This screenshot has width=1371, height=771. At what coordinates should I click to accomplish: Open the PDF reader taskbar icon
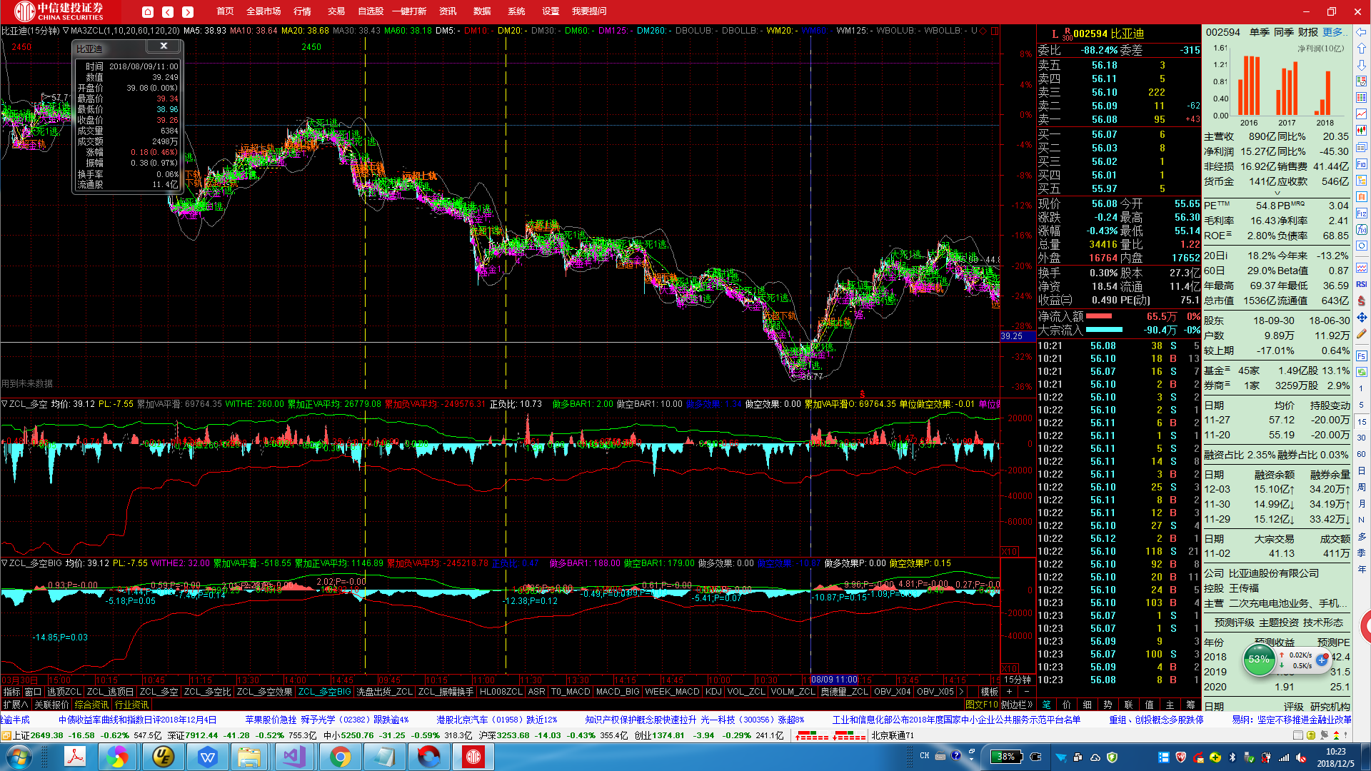coord(75,757)
